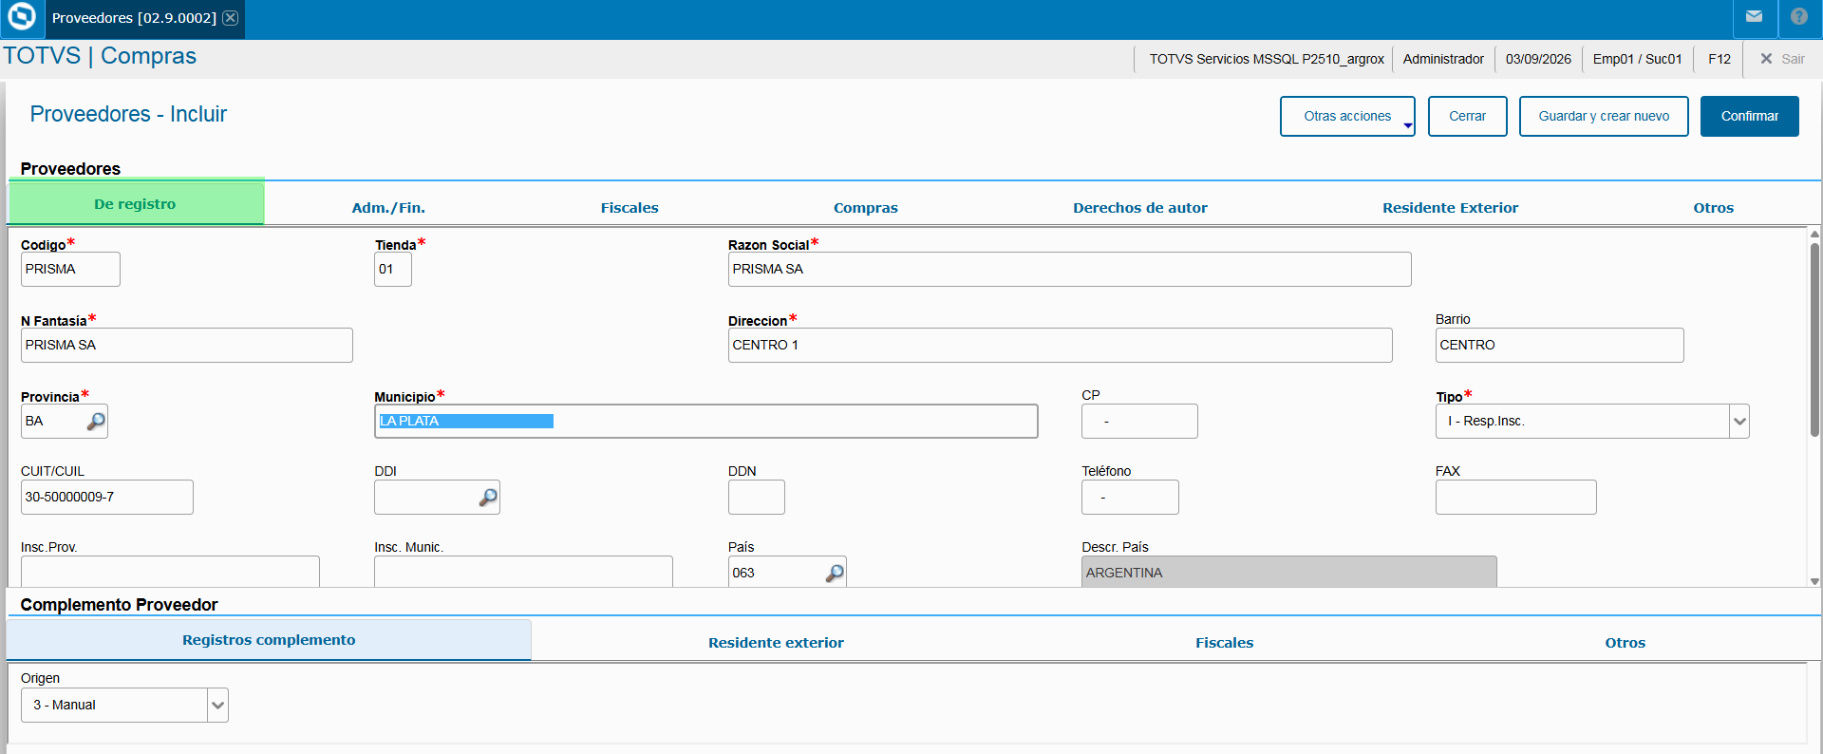The width and height of the screenshot is (1823, 754).
Task: Close the Proveedores tab with X
Action: (231, 18)
